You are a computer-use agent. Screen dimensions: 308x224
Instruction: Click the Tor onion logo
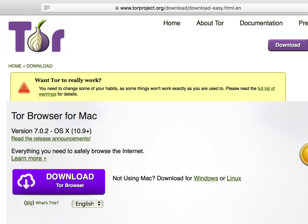pyautogui.click(x=36, y=36)
